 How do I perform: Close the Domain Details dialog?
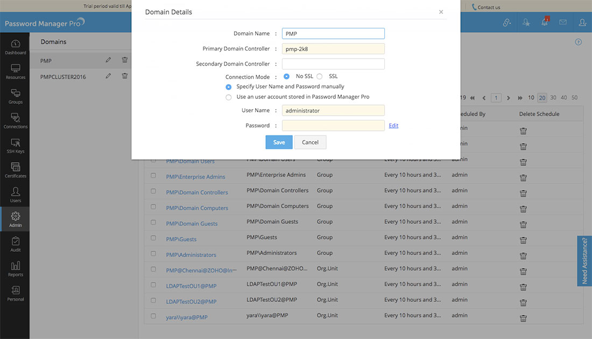[441, 12]
